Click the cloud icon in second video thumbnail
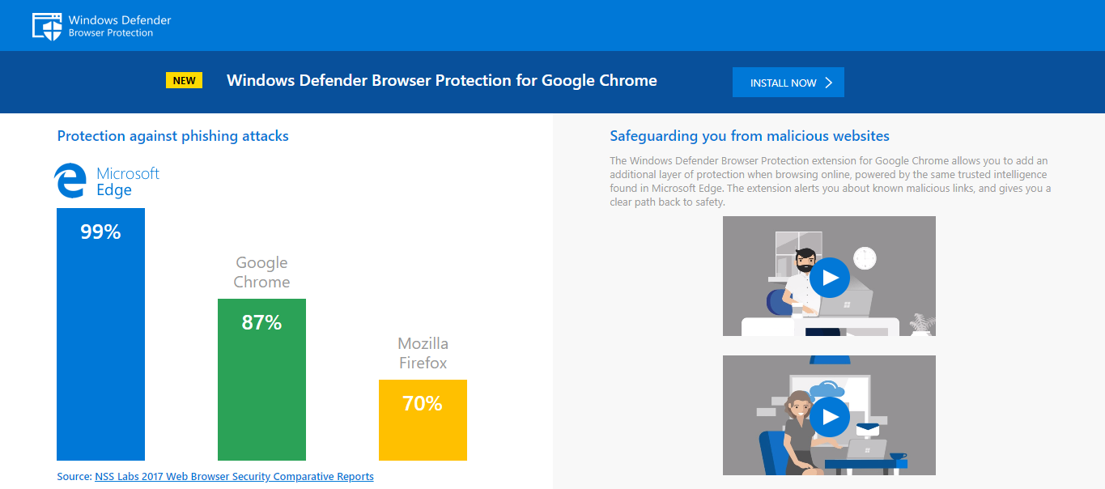The image size is (1105, 489). point(827,390)
